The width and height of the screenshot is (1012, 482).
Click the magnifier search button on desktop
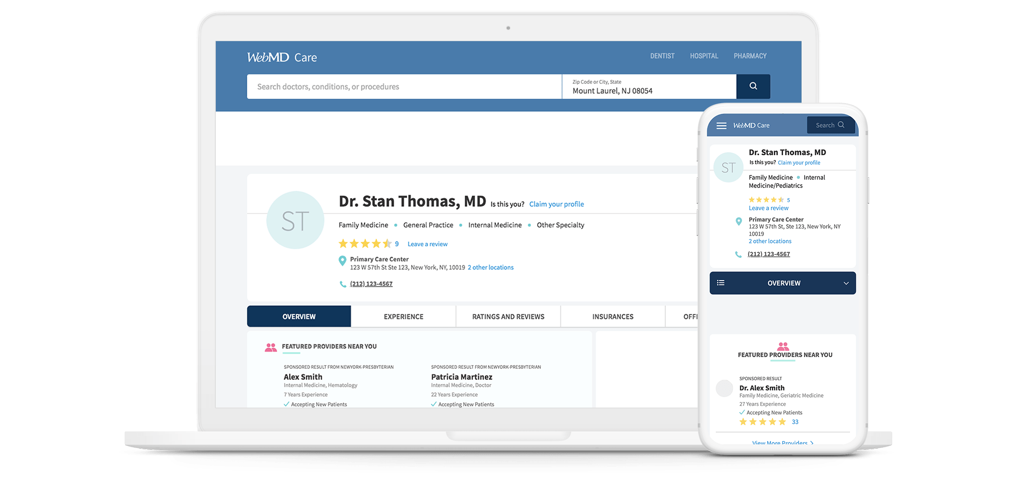pyautogui.click(x=753, y=86)
